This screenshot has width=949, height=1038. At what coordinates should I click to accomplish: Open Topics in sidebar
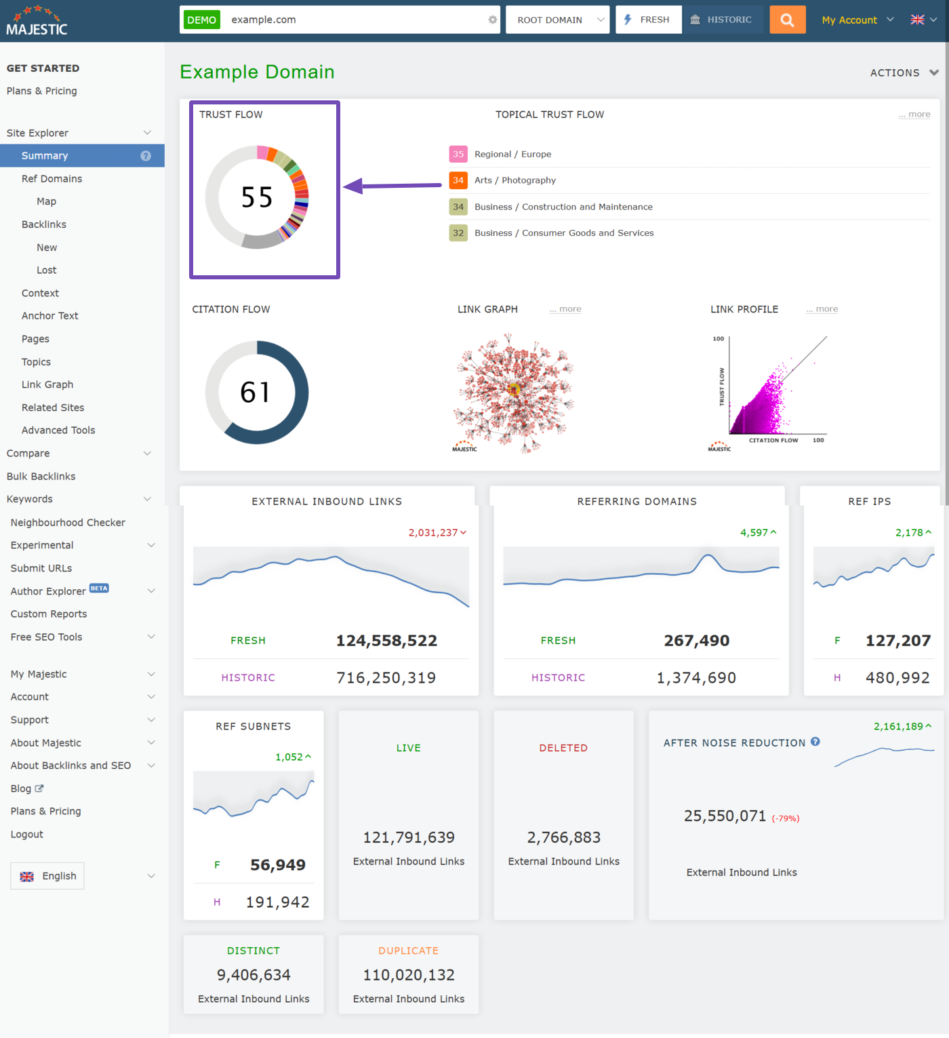[x=36, y=362]
